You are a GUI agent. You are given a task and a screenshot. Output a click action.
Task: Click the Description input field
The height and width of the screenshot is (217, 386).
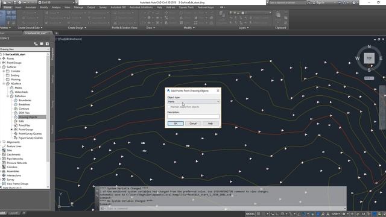pyautogui.click(x=193, y=116)
